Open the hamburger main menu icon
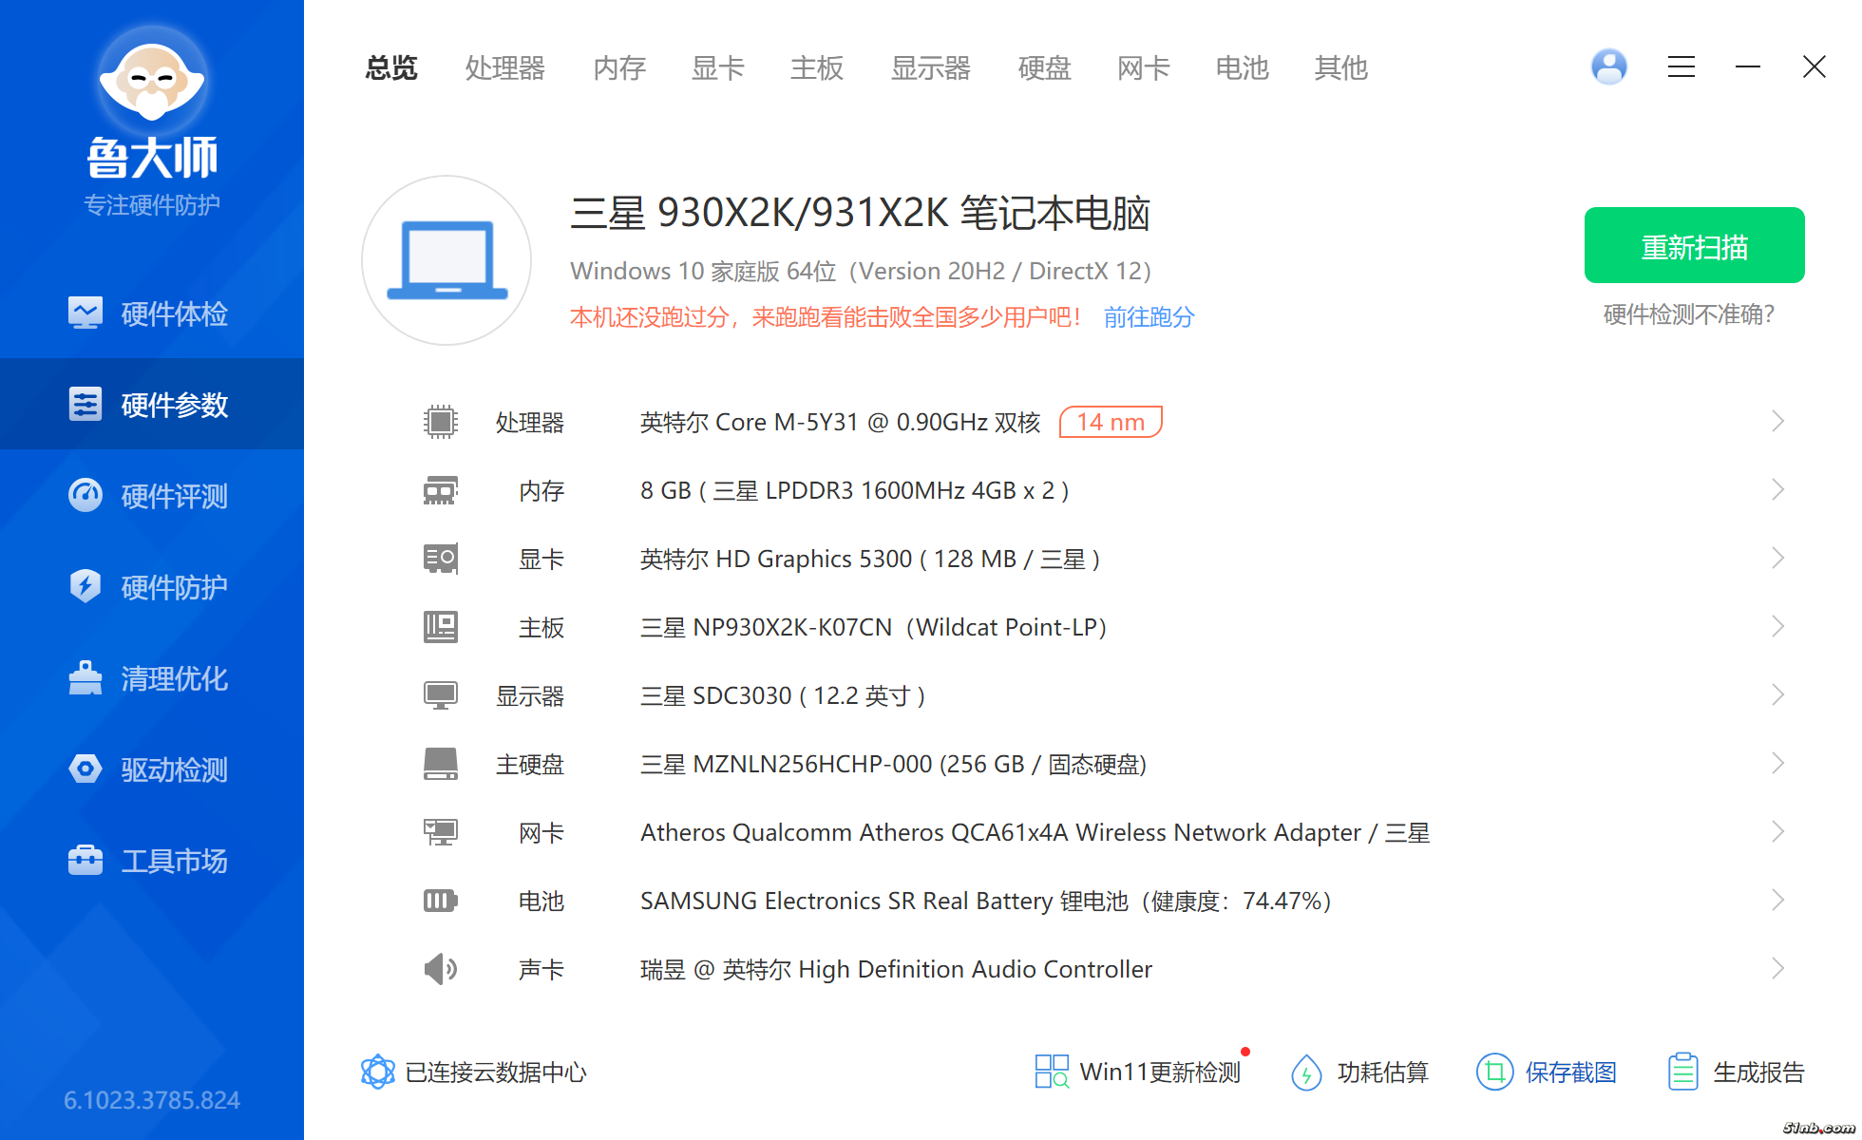1862x1140 pixels. point(1681,66)
